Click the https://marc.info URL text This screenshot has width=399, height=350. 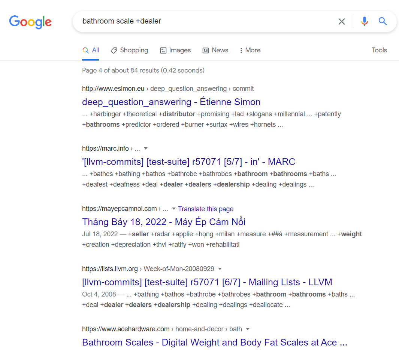(105, 148)
